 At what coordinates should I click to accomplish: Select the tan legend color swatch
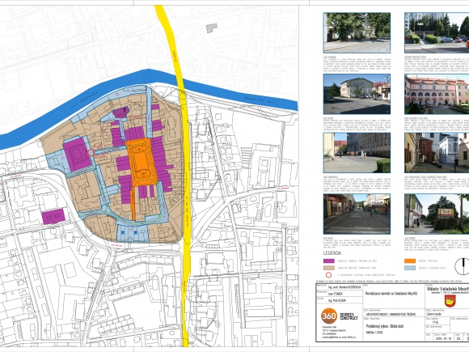(329, 268)
